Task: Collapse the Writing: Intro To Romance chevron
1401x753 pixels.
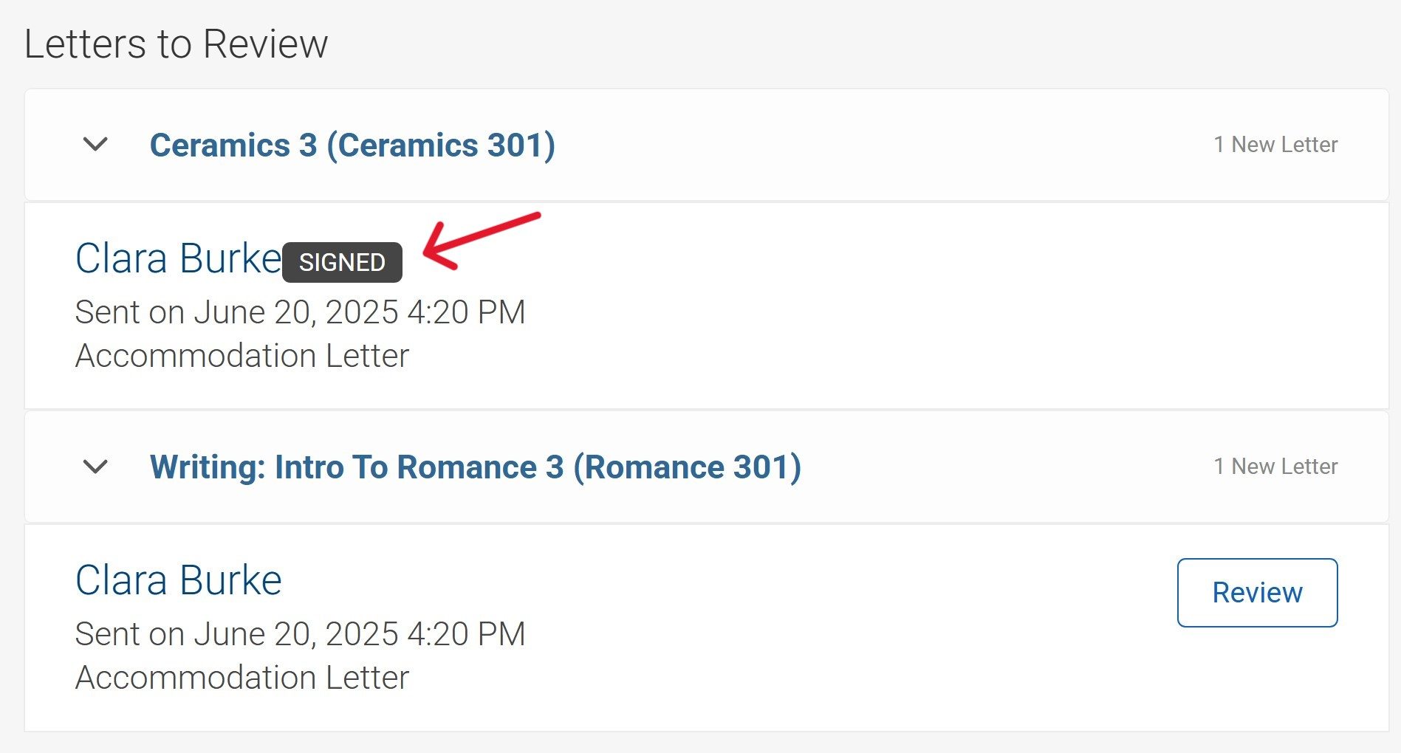Action: [96, 467]
